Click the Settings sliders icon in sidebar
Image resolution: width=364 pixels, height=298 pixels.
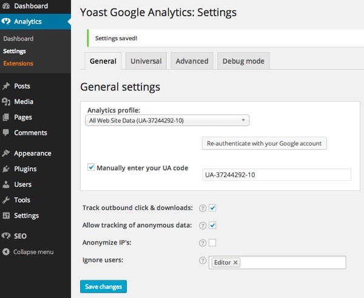click(6, 215)
